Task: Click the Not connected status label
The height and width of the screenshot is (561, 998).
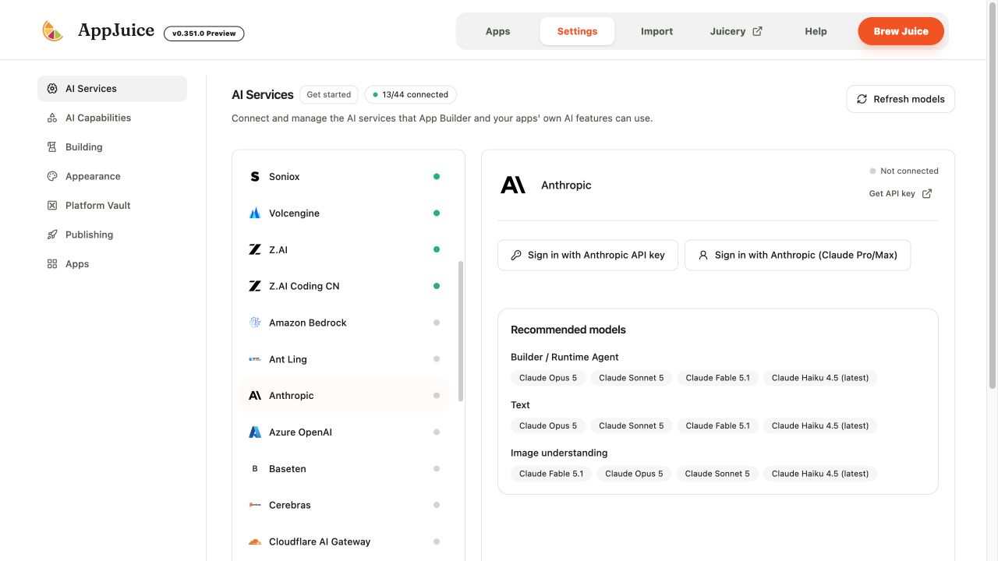Action: pyautogui.click(x=909, y=171)
